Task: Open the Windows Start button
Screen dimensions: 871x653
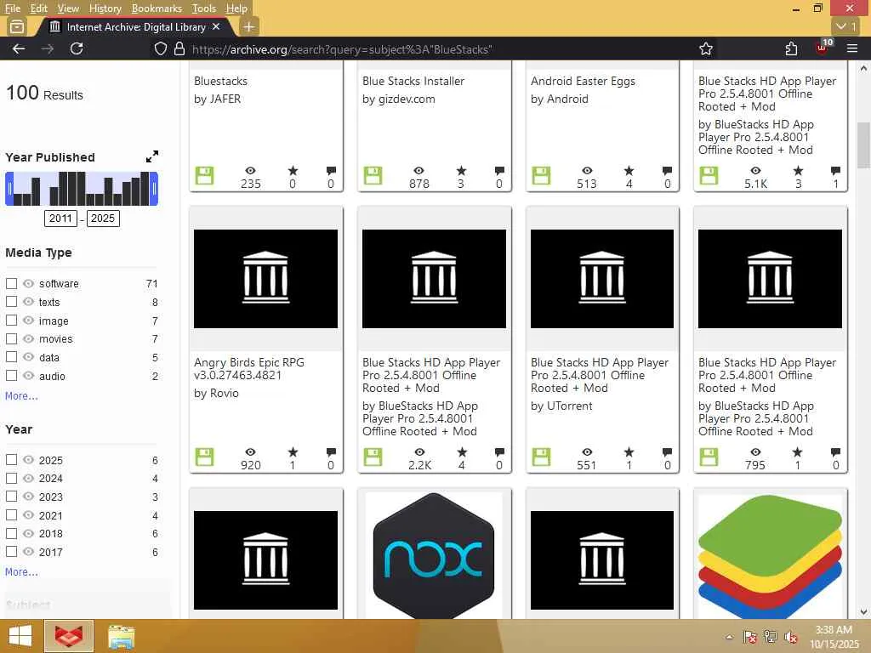Action: [20, 636]
